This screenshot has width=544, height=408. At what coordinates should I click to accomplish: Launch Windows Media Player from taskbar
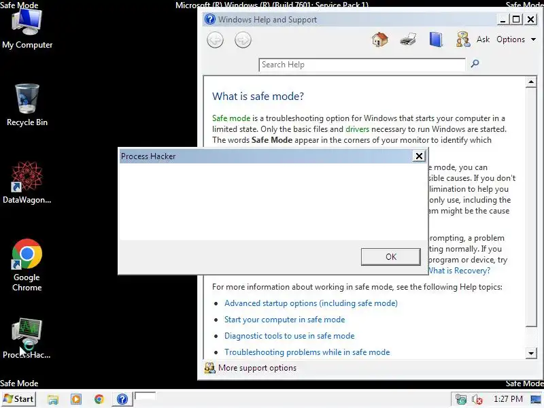[x=76, y=399]
